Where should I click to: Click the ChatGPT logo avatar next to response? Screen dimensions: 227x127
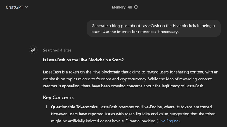click(x=33, y=50)
